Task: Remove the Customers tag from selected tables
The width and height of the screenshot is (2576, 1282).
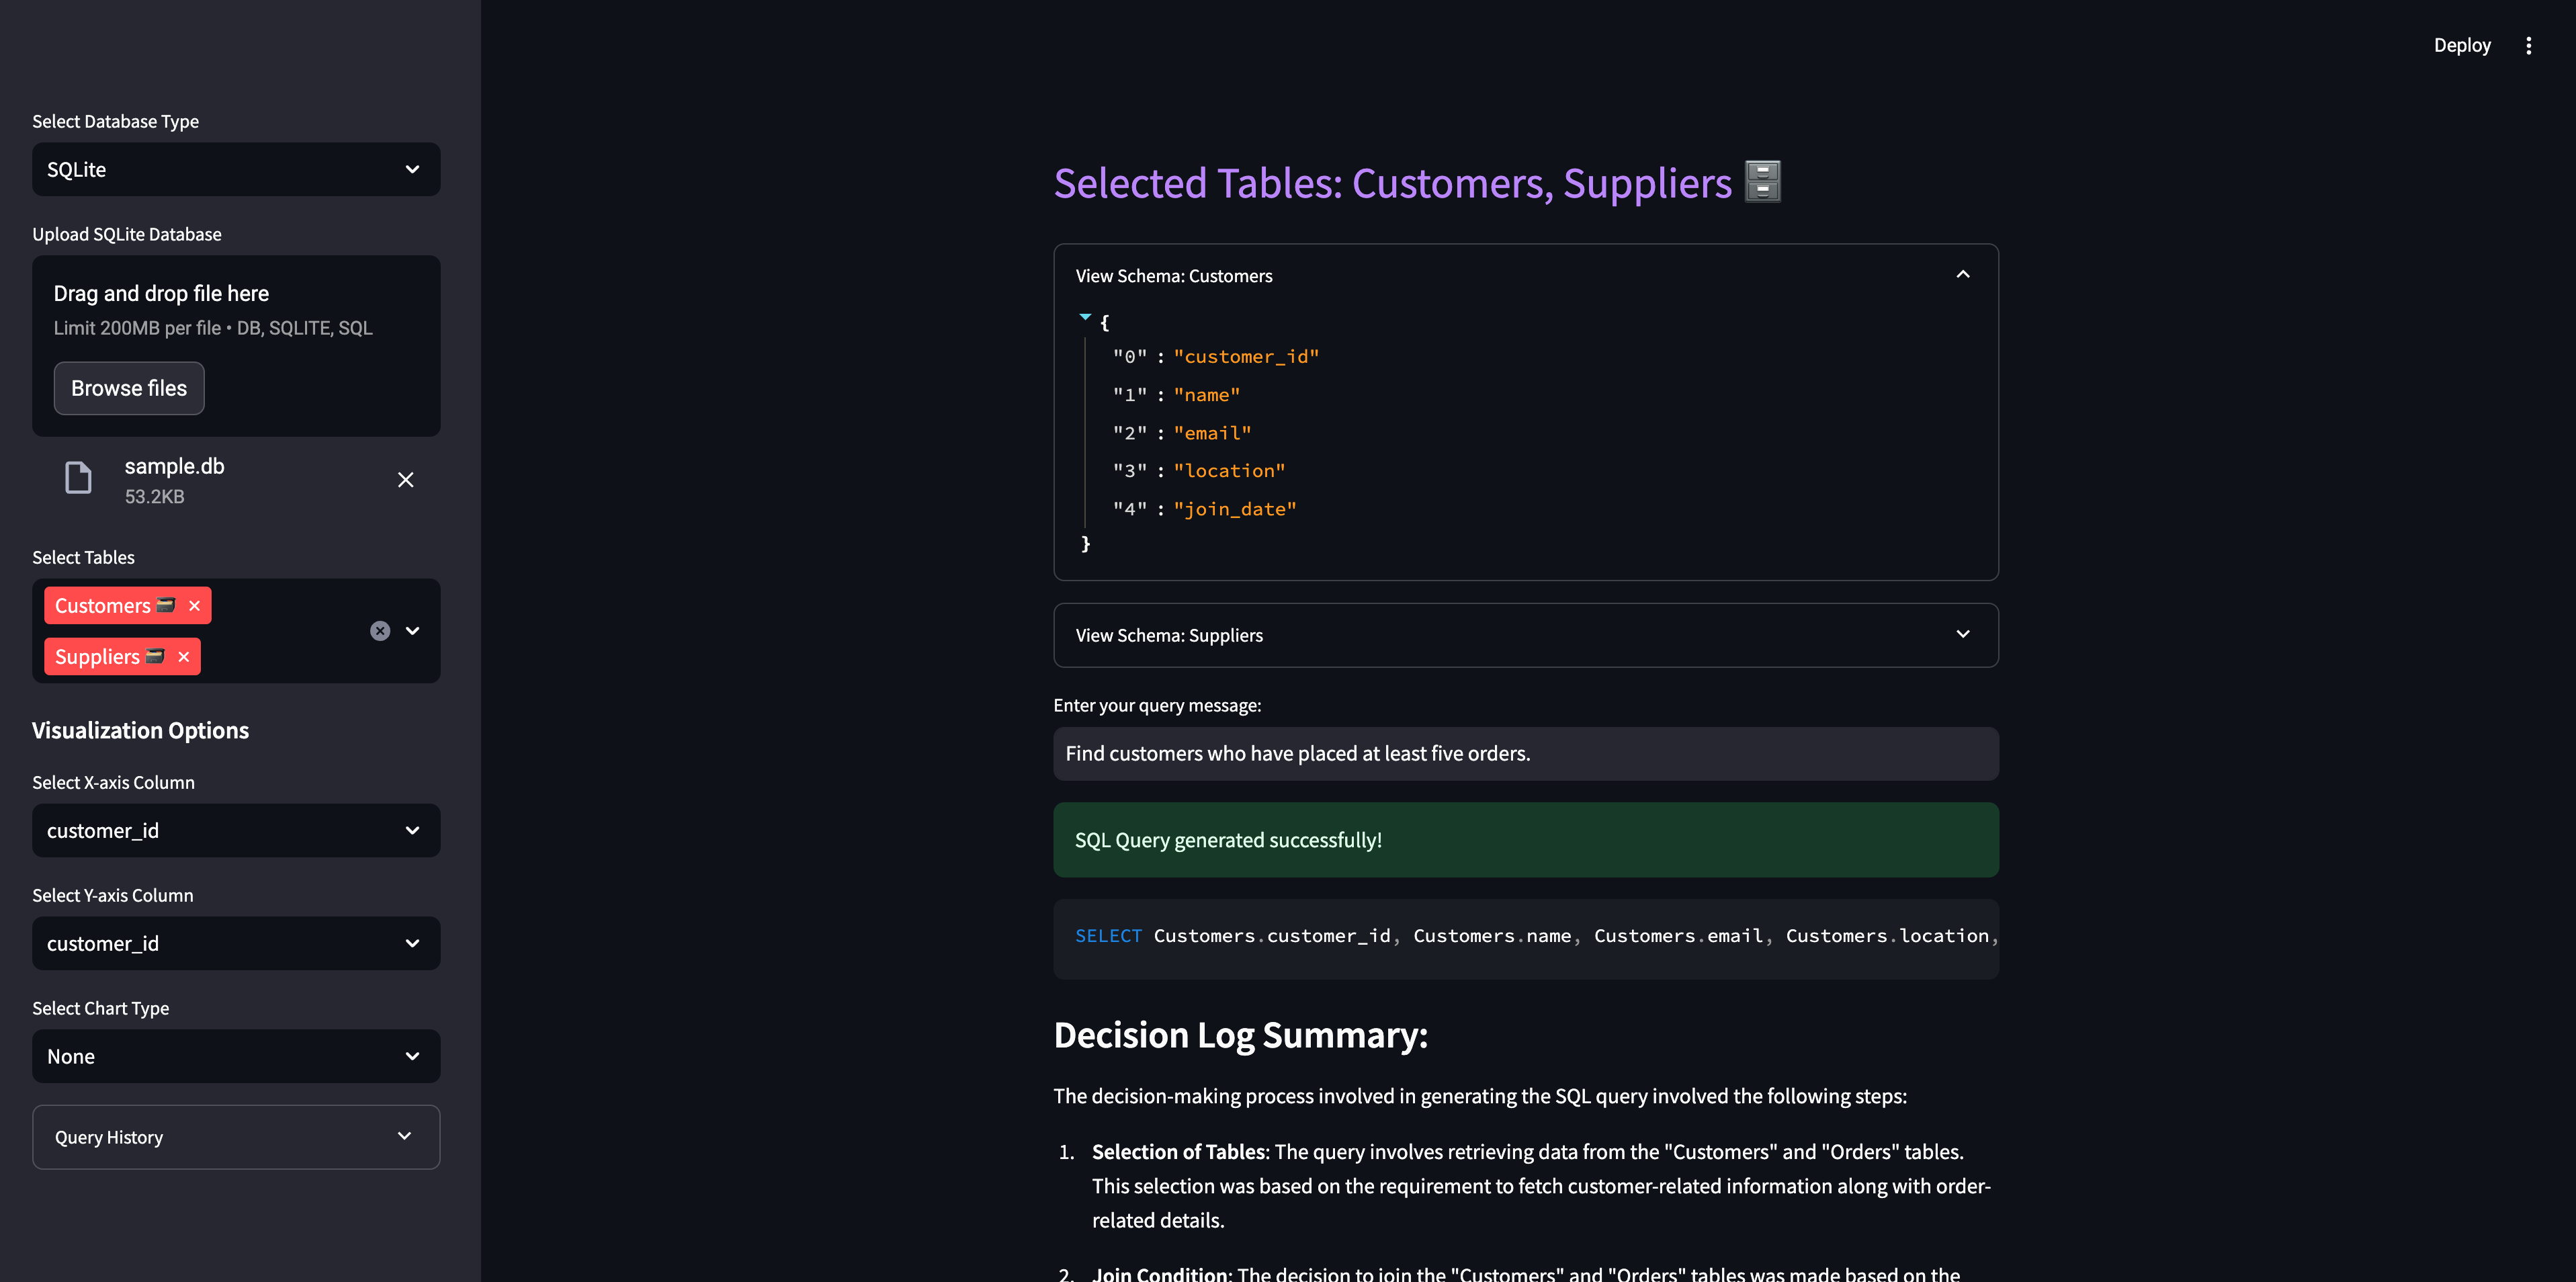Action: pos(195,606)
